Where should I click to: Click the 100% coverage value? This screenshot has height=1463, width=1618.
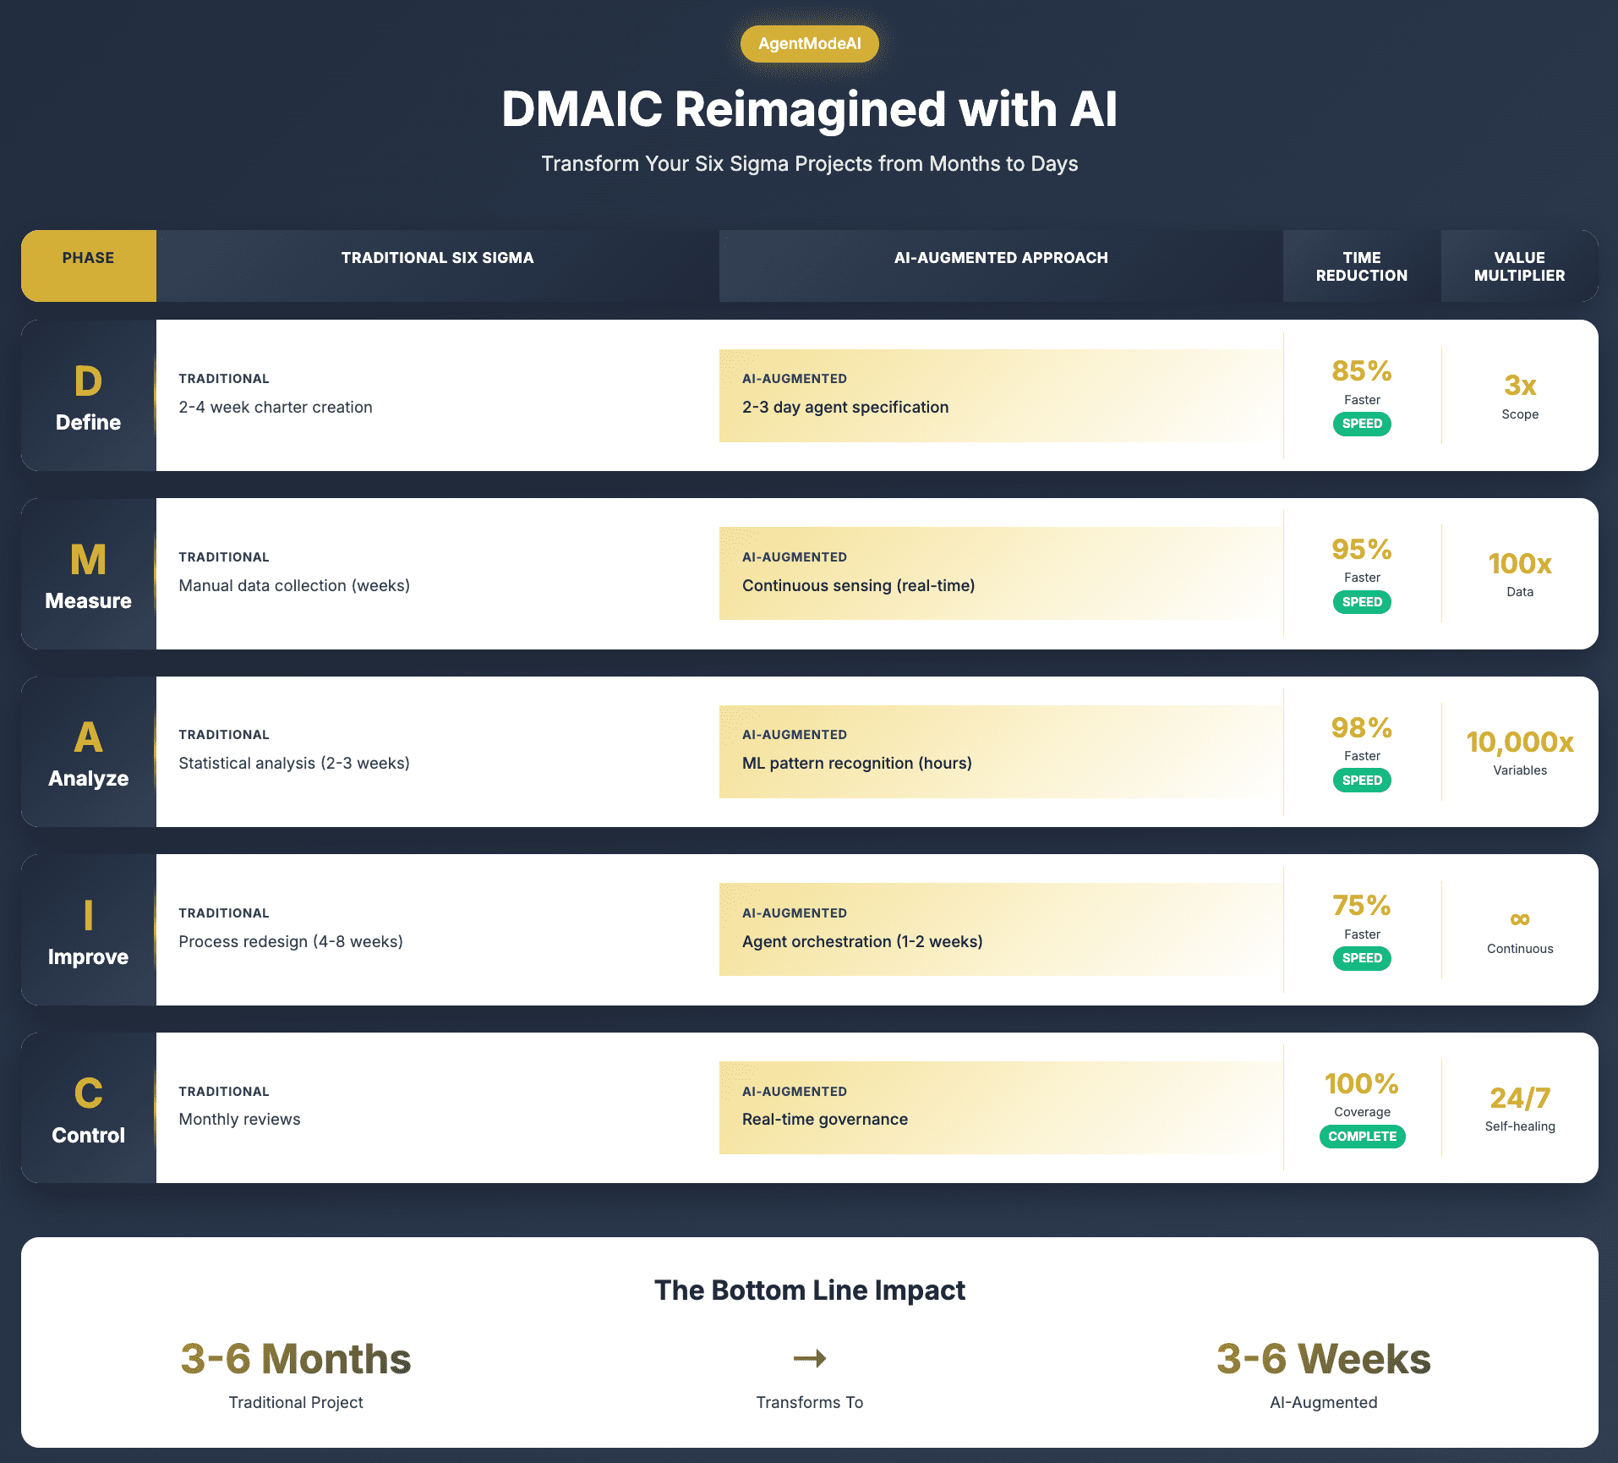click(1361, 1083)
